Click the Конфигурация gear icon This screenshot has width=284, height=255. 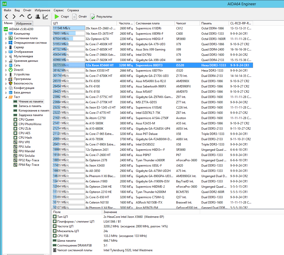(11, 88)
